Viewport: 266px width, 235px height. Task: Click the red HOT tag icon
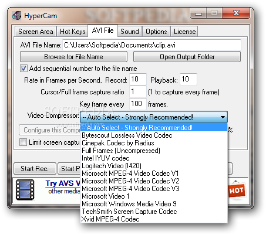[x=236, y=190]
